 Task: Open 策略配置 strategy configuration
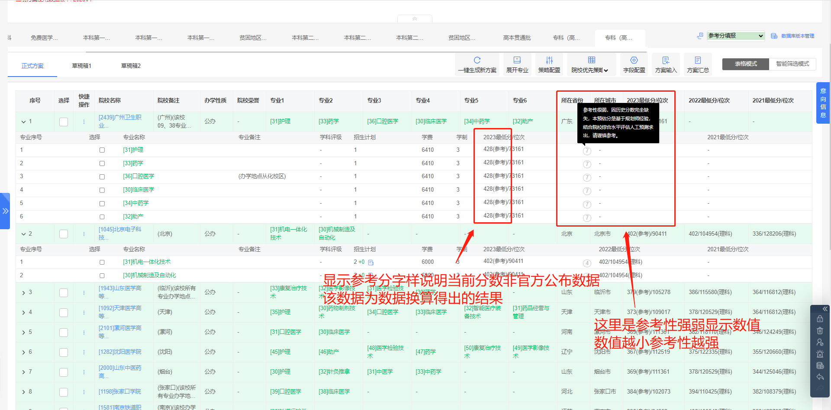pyautogui.click(x=549, y=60)
